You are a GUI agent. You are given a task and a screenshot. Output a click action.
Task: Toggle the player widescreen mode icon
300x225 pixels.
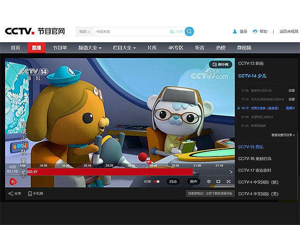[218, 181]
